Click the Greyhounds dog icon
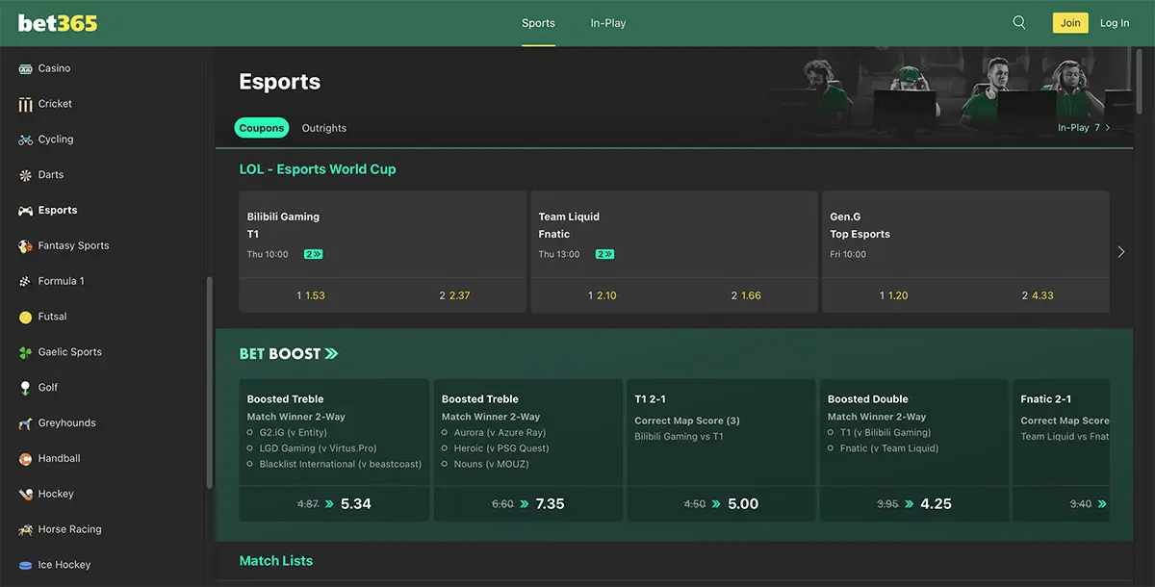The height and width of the screenshot is (587, 1155). coord(26,423)
